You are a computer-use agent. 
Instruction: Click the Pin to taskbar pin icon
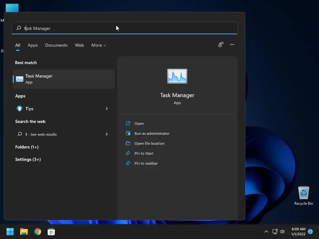click(128, 163)
